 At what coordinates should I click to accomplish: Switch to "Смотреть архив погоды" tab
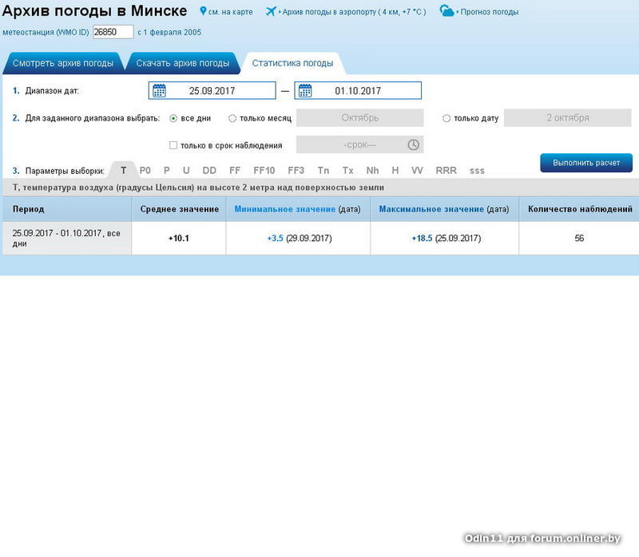click(x=62, y=63)
